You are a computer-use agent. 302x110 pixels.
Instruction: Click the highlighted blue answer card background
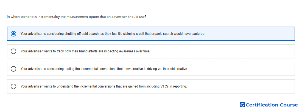click(250, 34)
